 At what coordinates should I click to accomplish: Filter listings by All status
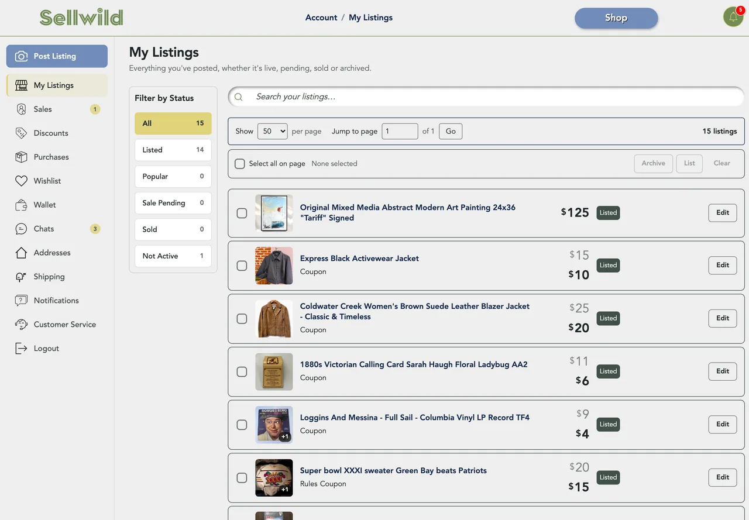coord(173,123)
